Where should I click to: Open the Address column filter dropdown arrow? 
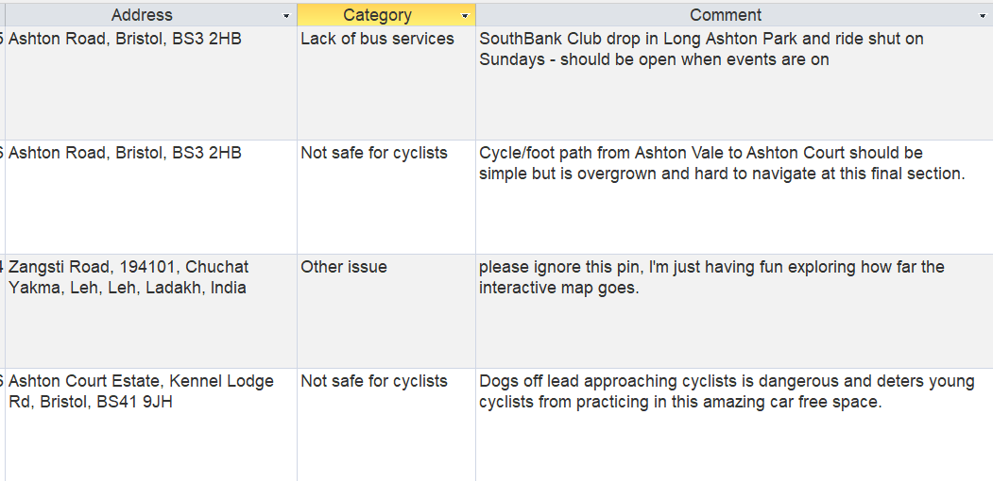[286, 16]
